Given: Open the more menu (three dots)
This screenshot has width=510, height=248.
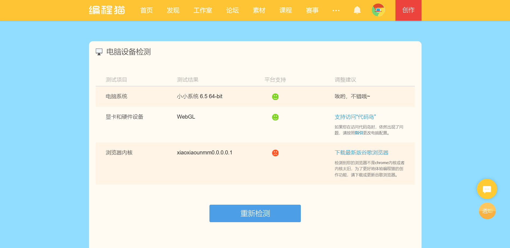Looking at the screenshot, I should click(336, 10).
